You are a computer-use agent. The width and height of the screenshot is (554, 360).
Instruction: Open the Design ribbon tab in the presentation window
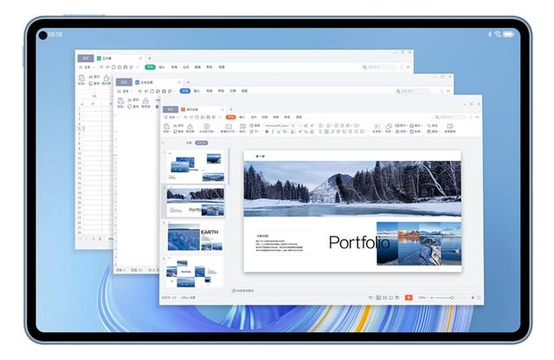point(254,117)
